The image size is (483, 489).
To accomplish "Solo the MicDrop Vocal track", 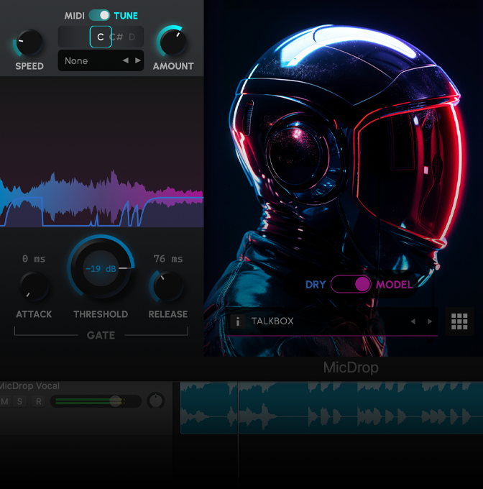I will point(20,401).
